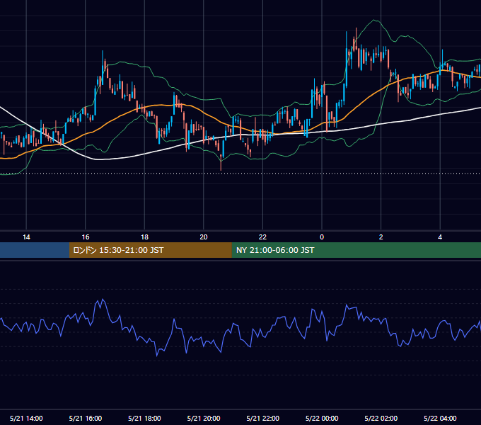Screen dimensions: 481x425
Task: Click the 5/21 20:00 date label
Action: click(204, 418)
